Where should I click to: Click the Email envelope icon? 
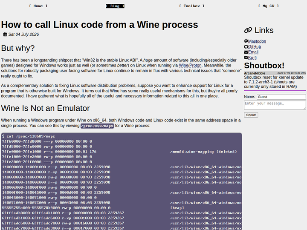pos(246,52)
